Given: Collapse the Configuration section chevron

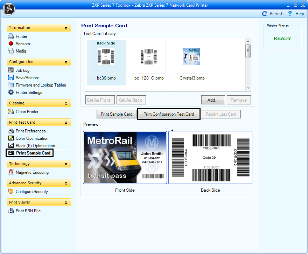Looking at the screenshot, I should (x=66, y=62).
